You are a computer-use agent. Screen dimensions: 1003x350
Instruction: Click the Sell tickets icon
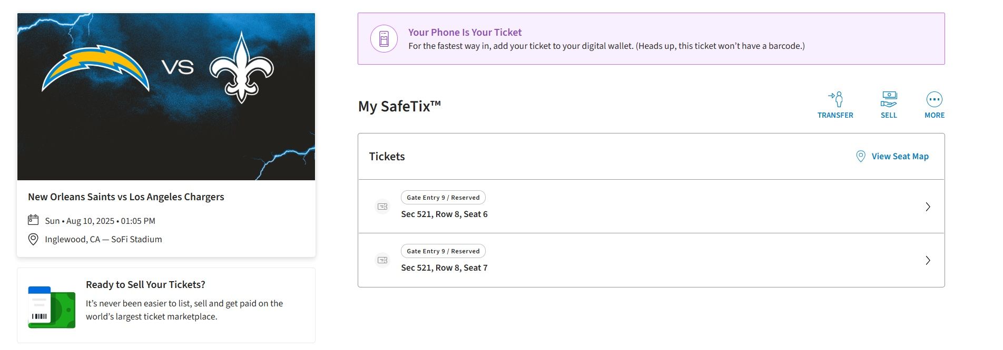click(888, 99)
